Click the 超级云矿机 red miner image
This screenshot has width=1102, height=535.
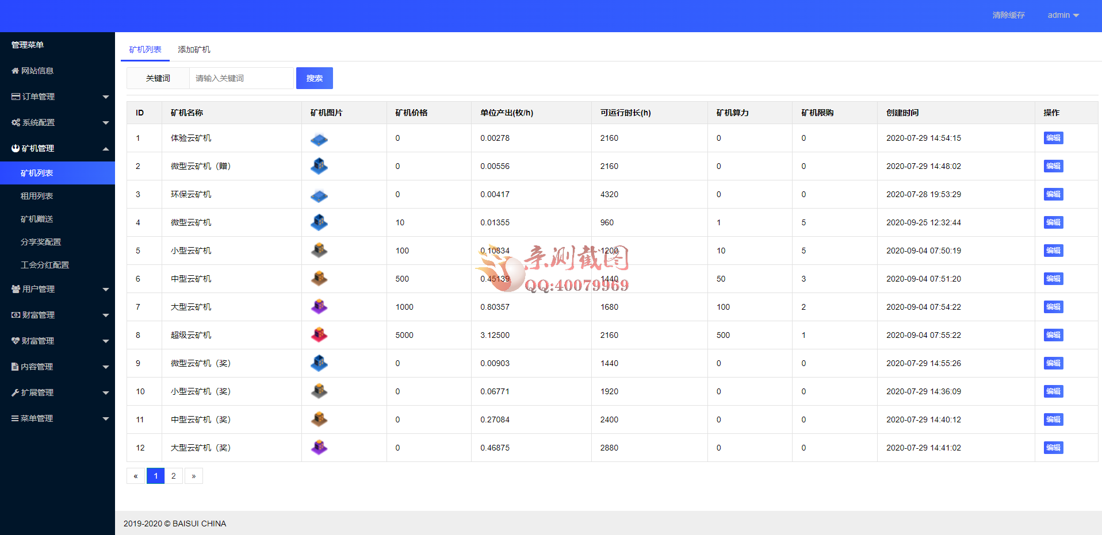click(319, 335)
